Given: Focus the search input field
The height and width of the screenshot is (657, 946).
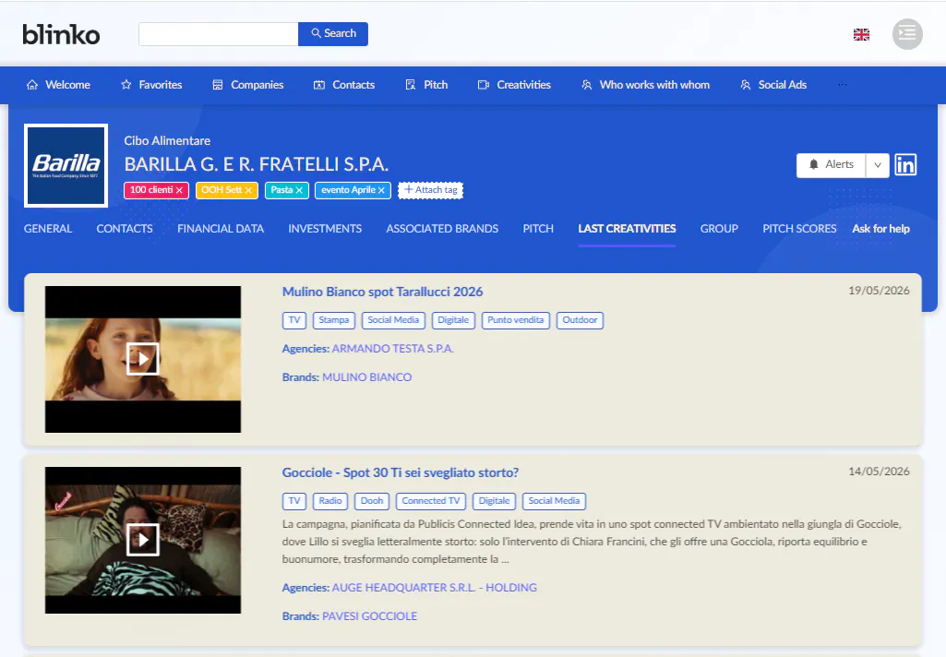Looking at the screenshot, I should click(x=219, y=34).
